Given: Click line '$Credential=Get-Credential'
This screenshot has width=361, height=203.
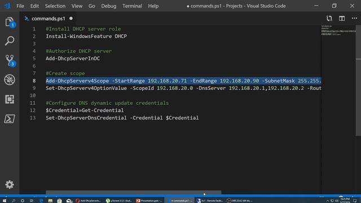Looking at the screenshot, I should coord(85,111).
